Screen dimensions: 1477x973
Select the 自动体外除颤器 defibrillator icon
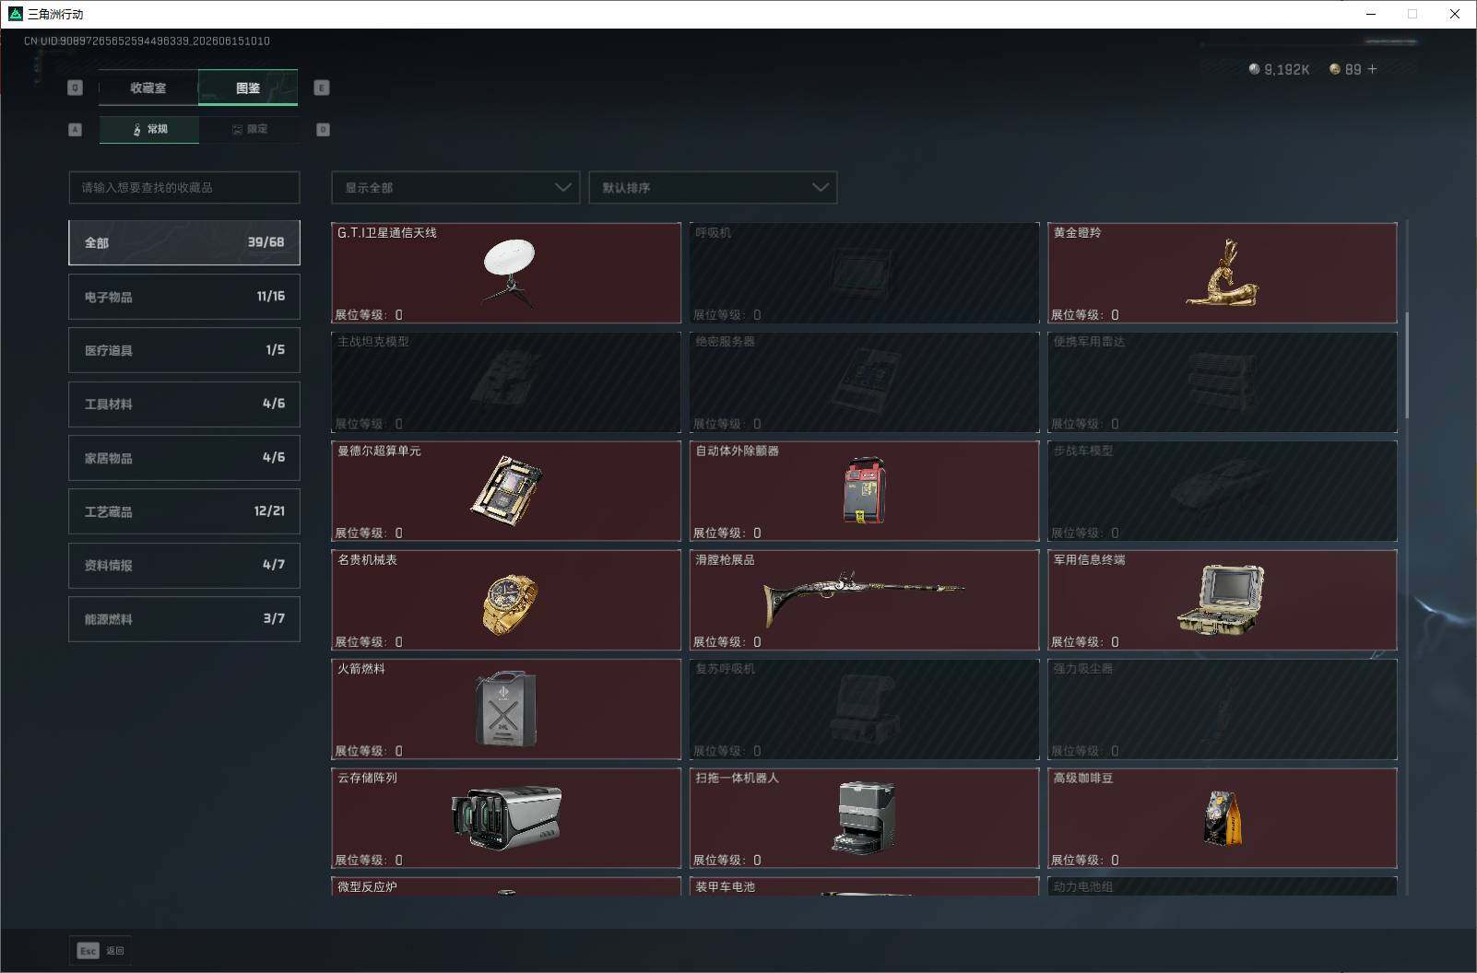pos(865,491)
